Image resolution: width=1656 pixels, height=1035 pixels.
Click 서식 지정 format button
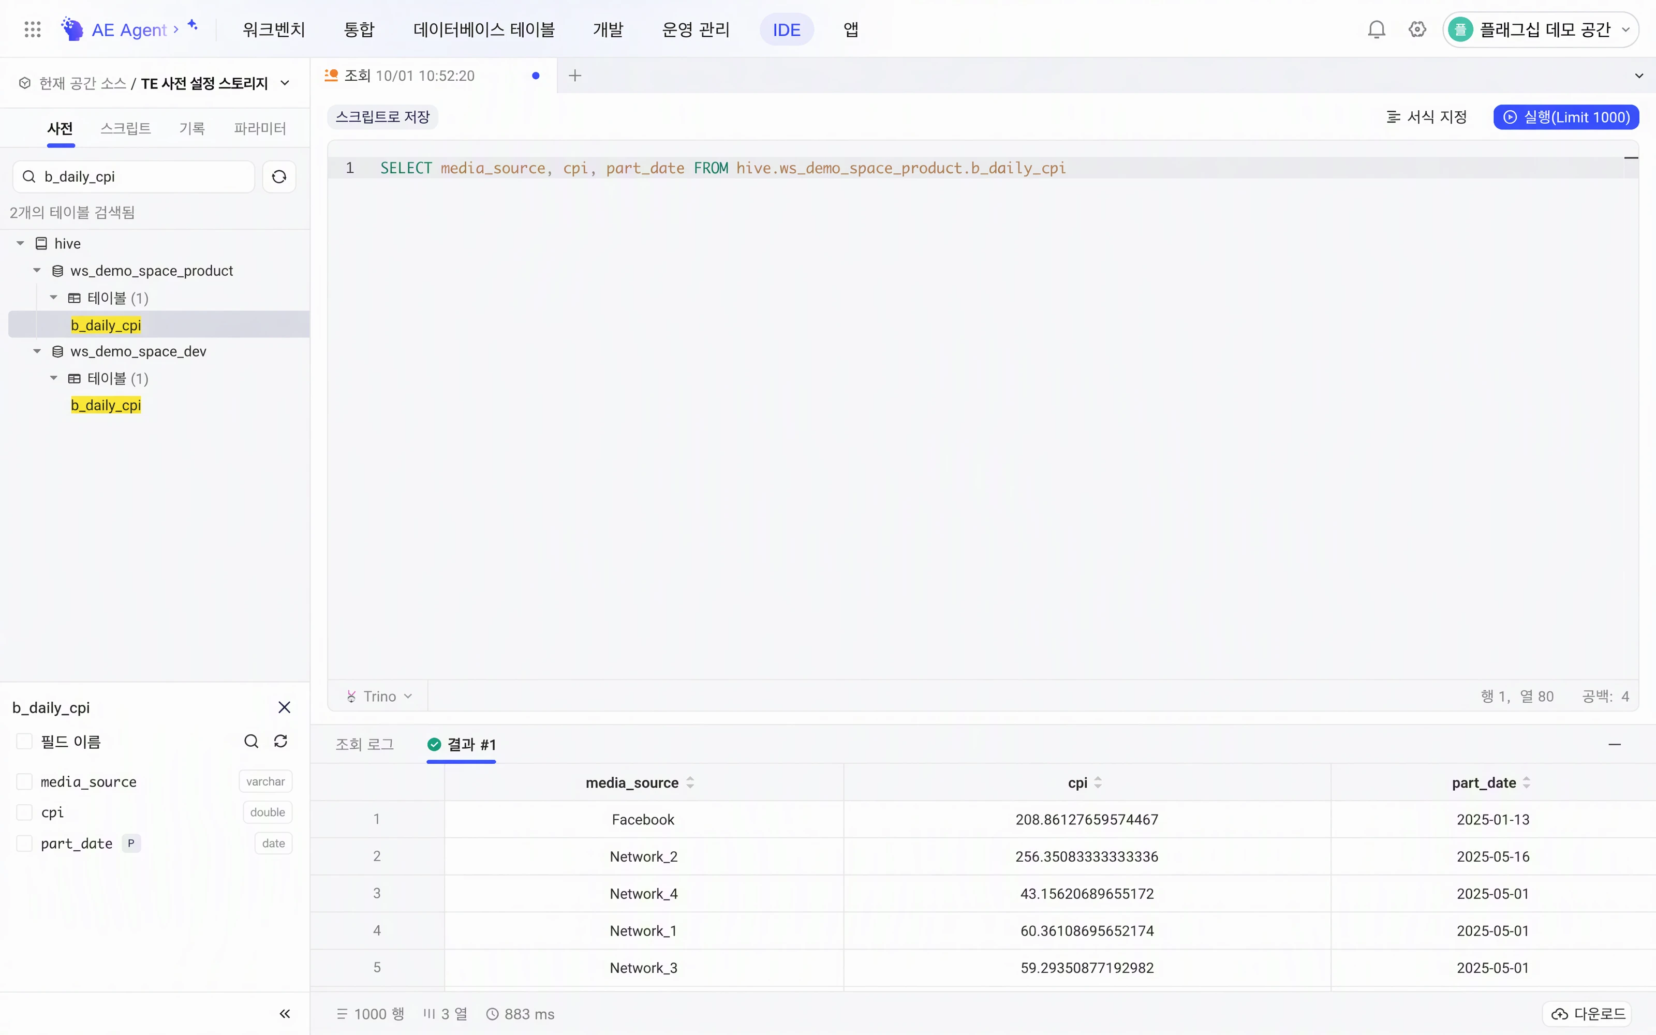[1426, 117]
